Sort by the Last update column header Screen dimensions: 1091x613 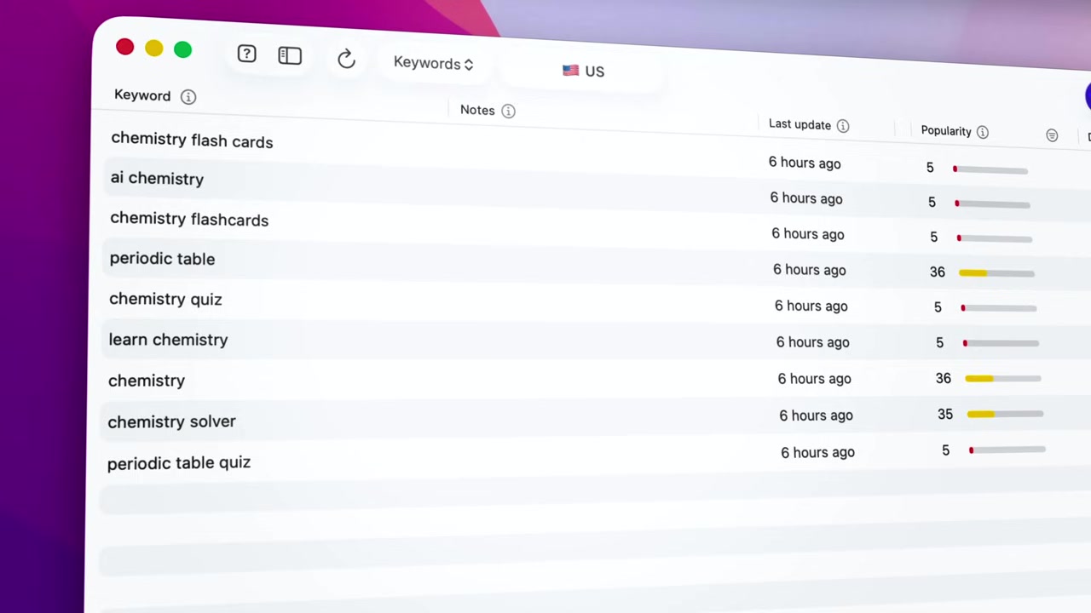pos(799,124)
